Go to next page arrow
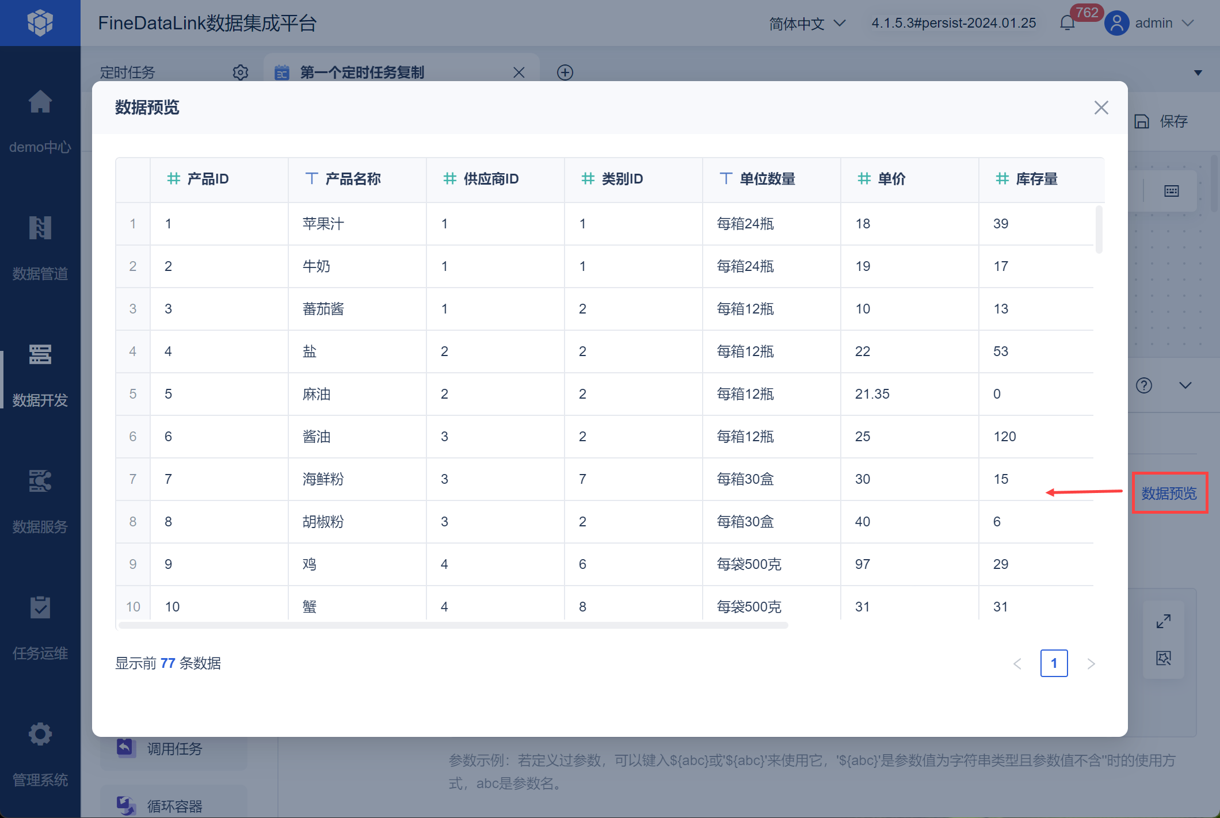1220x818 pixels. 1091,664
